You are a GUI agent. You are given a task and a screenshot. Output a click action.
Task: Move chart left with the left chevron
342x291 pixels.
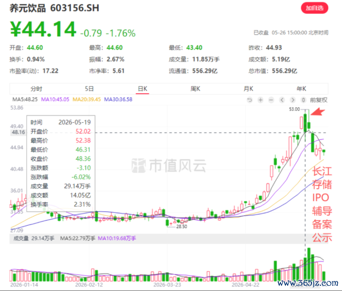click(282, 100)
